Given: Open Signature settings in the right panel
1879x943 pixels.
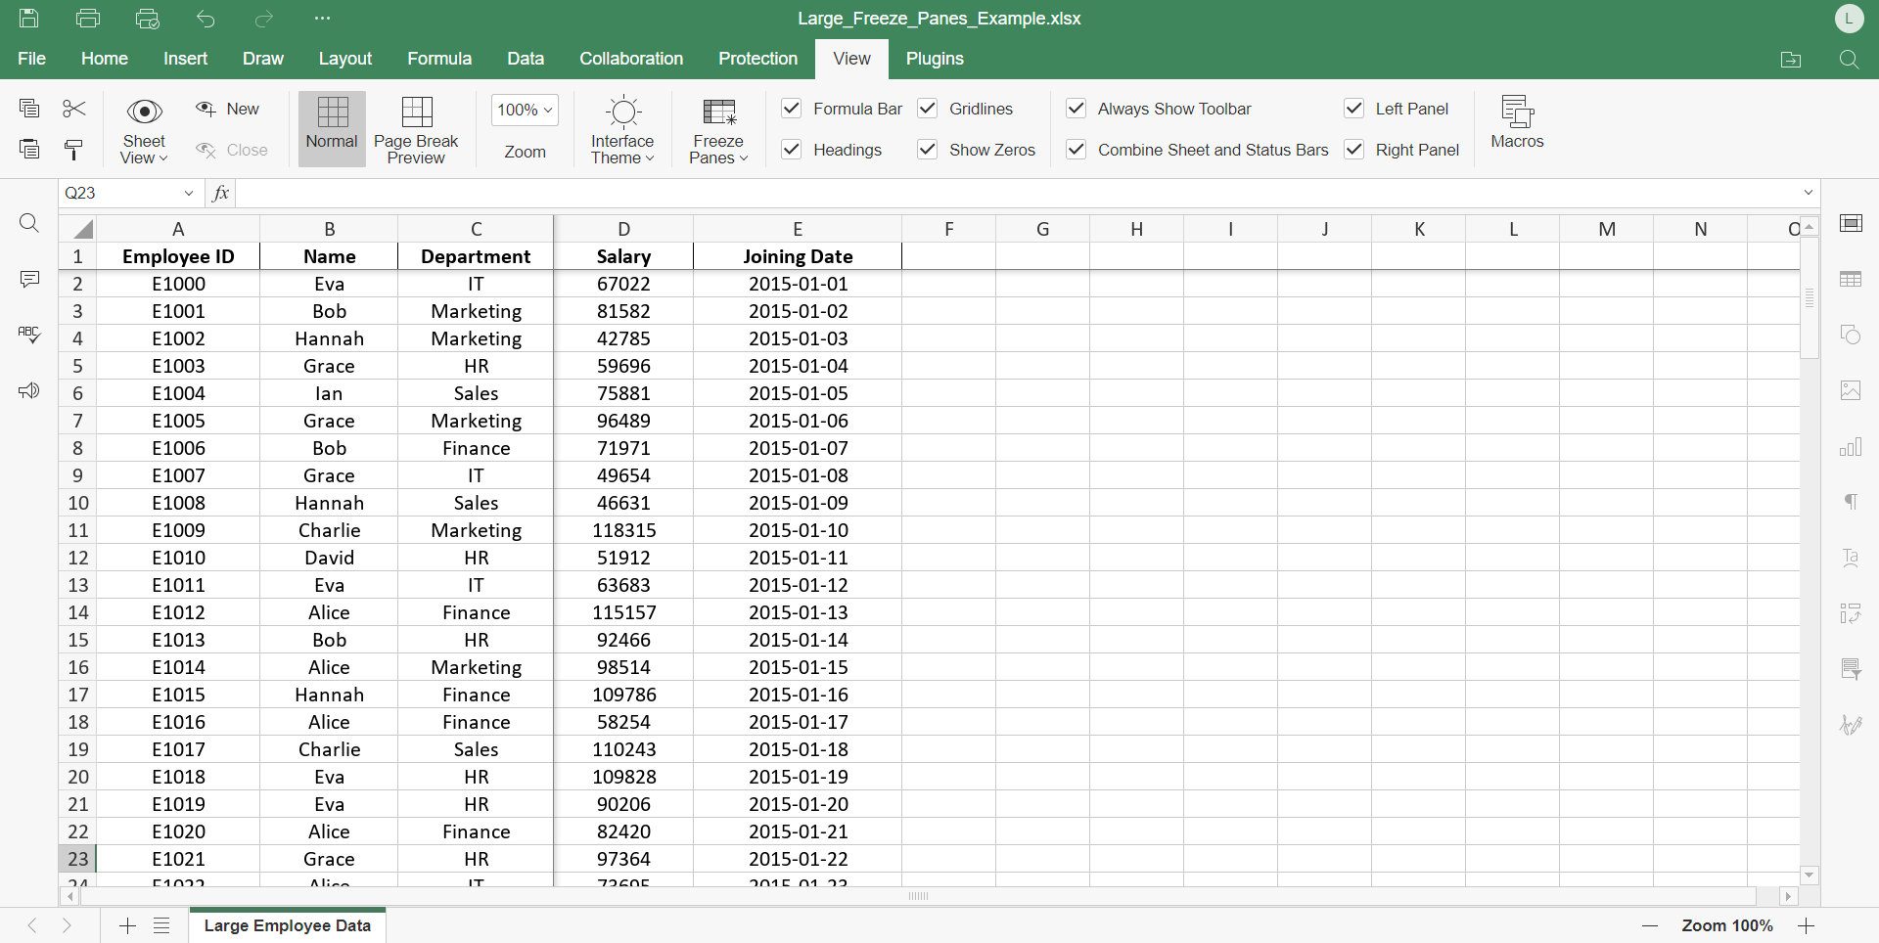Looking at the screenshot, I should coord(1853,724).
